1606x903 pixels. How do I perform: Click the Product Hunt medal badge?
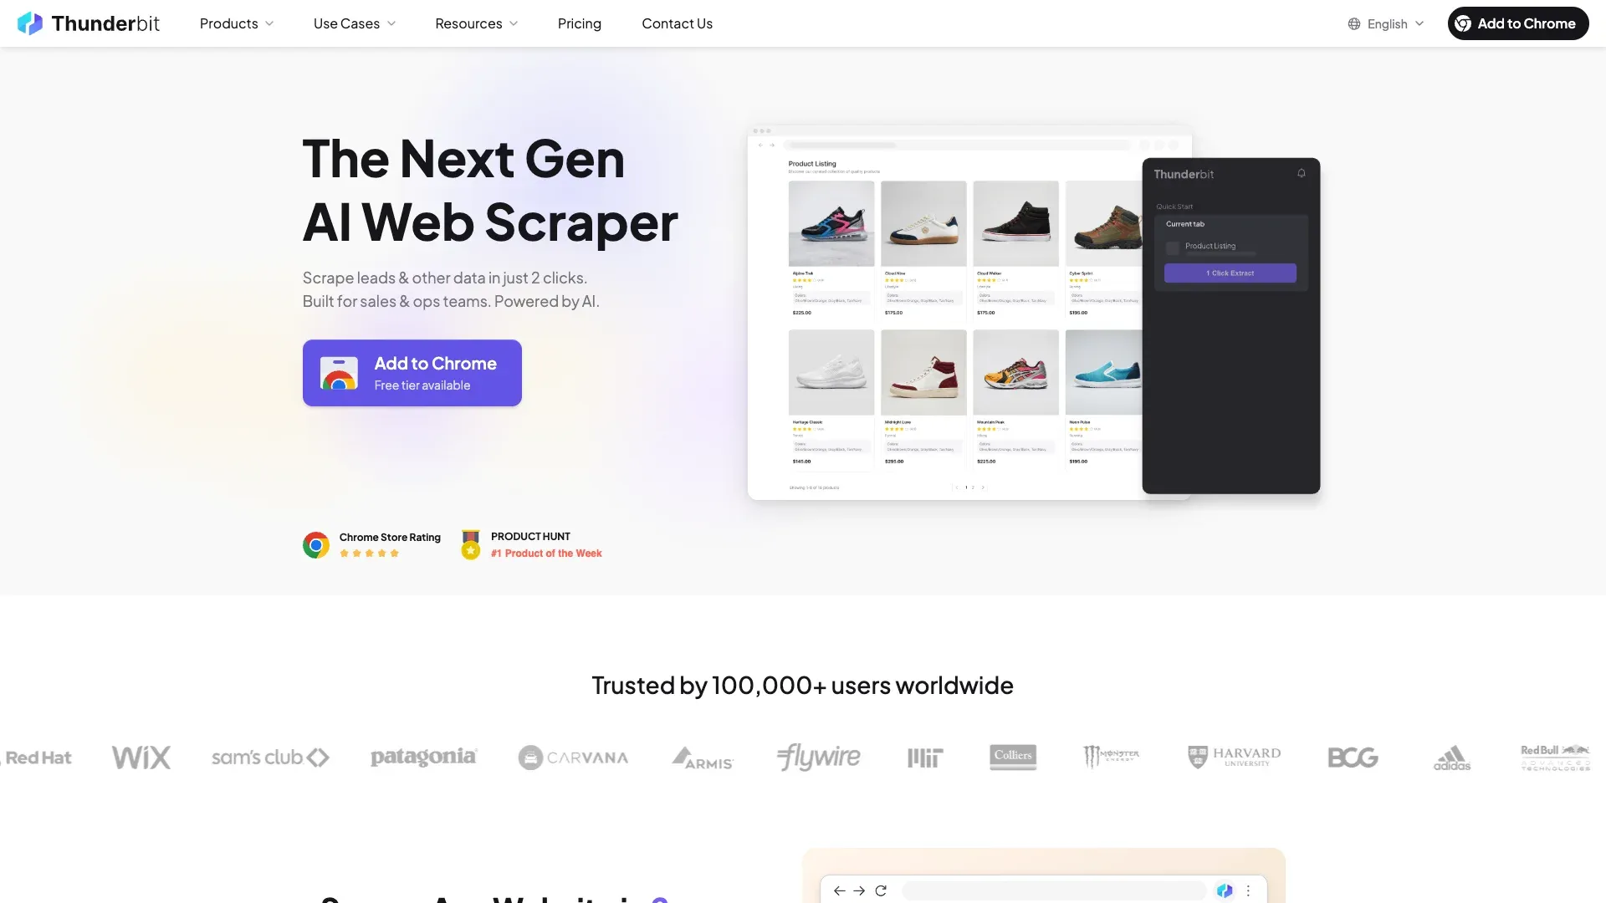point(471,544)
